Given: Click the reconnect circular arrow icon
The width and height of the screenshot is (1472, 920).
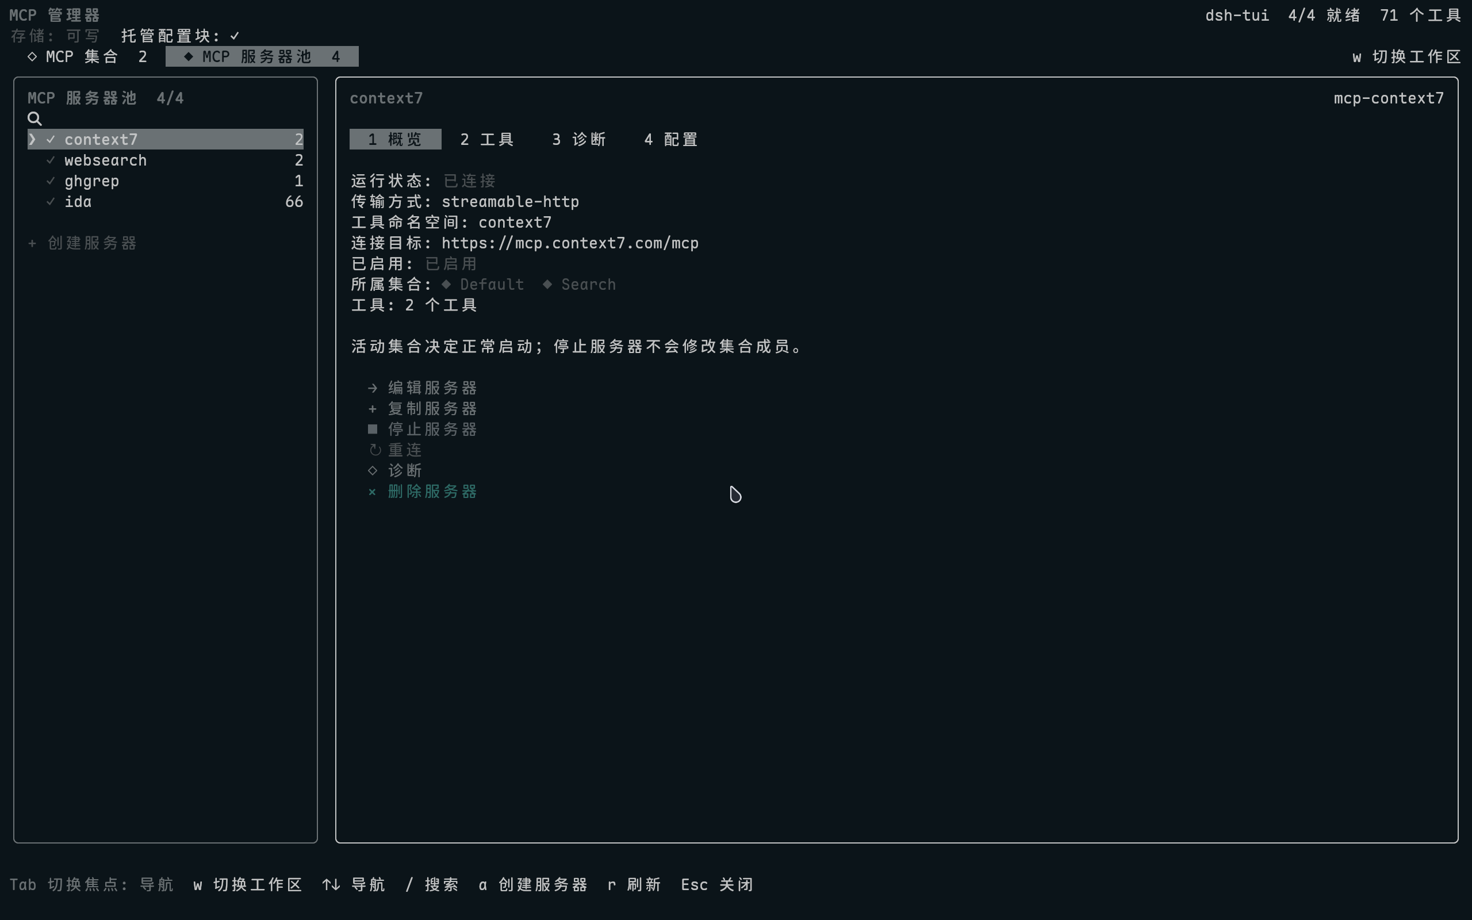Looking at the screenshot, I should click(x=375, y=450).
